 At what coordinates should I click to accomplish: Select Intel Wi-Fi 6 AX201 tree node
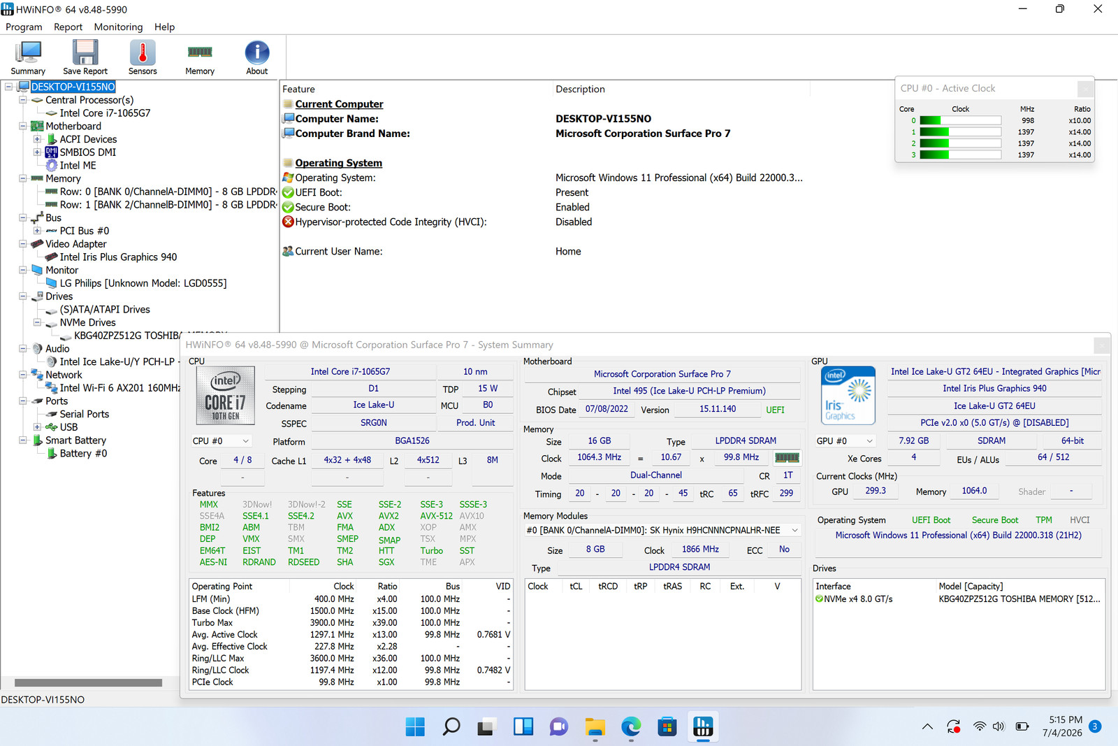(x=119, y=388)
